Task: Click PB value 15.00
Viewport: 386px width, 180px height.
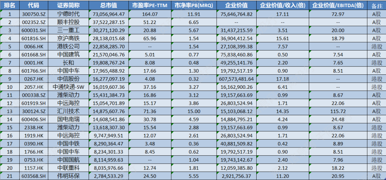Action: pyautogui.click(x=194, y=111)
